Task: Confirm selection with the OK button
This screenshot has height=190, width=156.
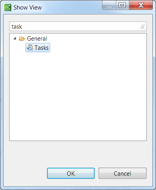Action: (x=71, y=173)
